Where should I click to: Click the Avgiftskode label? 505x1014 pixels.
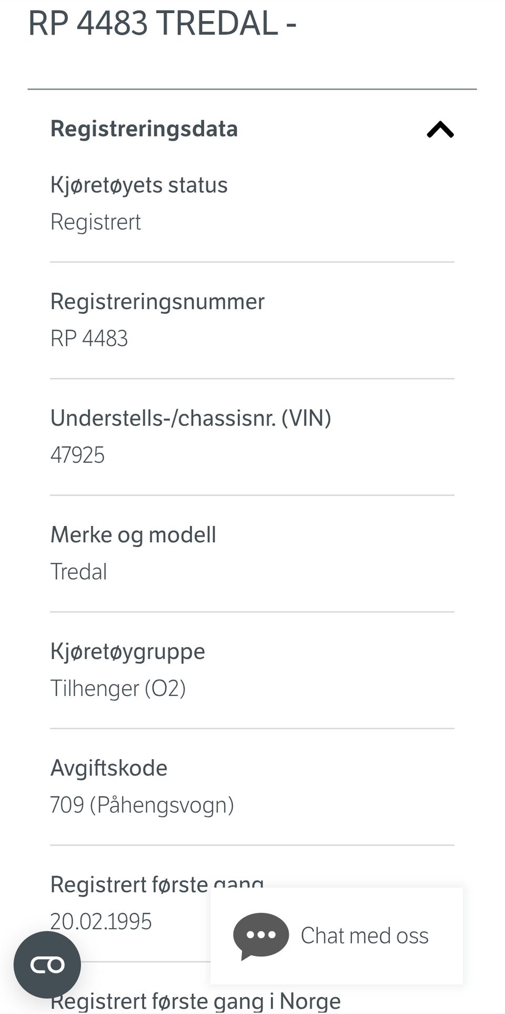coord(109,768)
